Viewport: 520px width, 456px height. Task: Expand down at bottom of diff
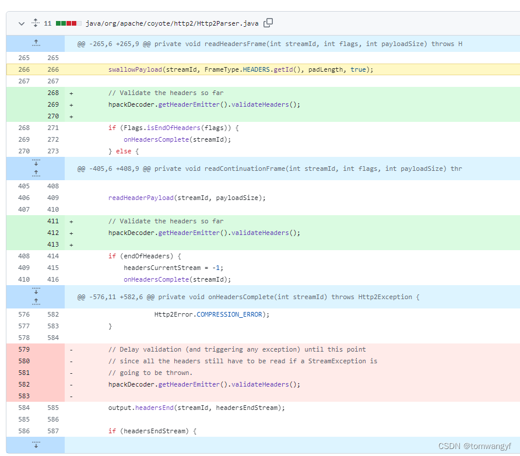[x=36, y=445]
